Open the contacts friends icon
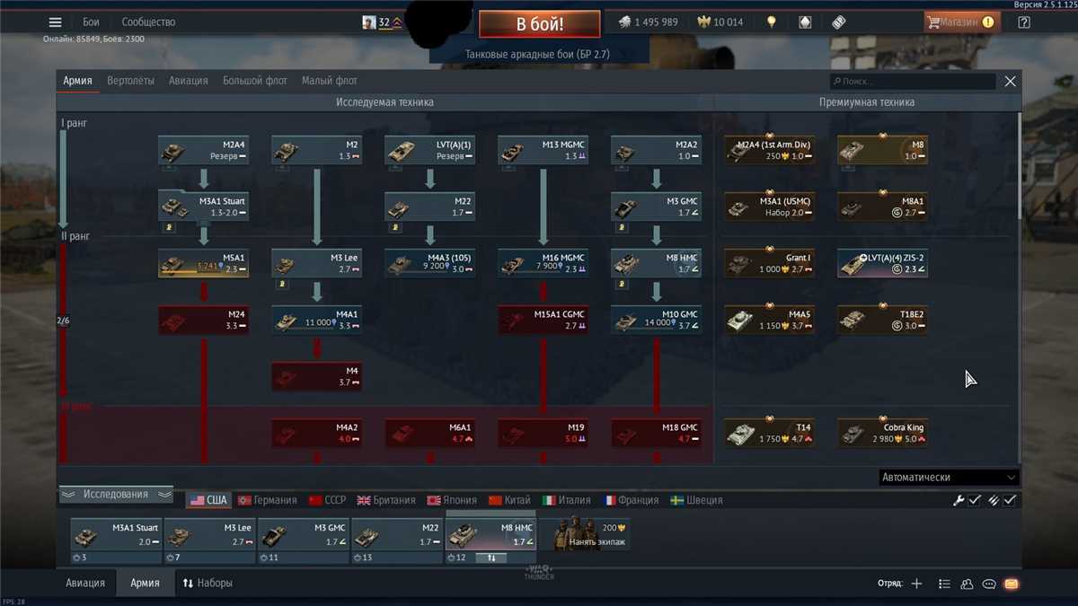The image size is (1078, 606). point(967,584)
